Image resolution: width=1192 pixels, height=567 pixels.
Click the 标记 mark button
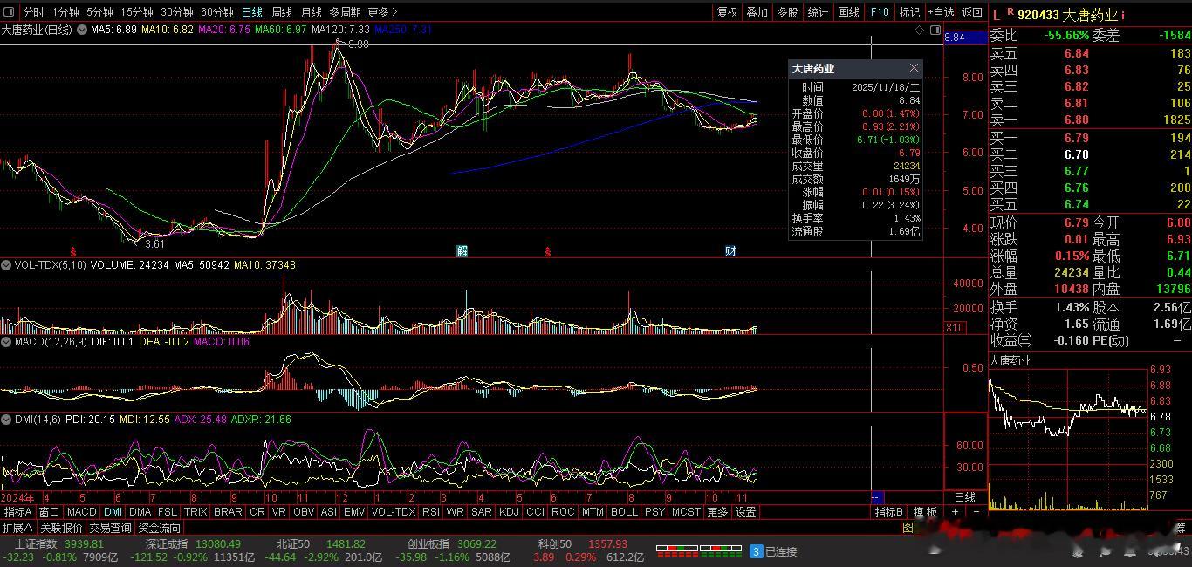(x=909, y=12)
